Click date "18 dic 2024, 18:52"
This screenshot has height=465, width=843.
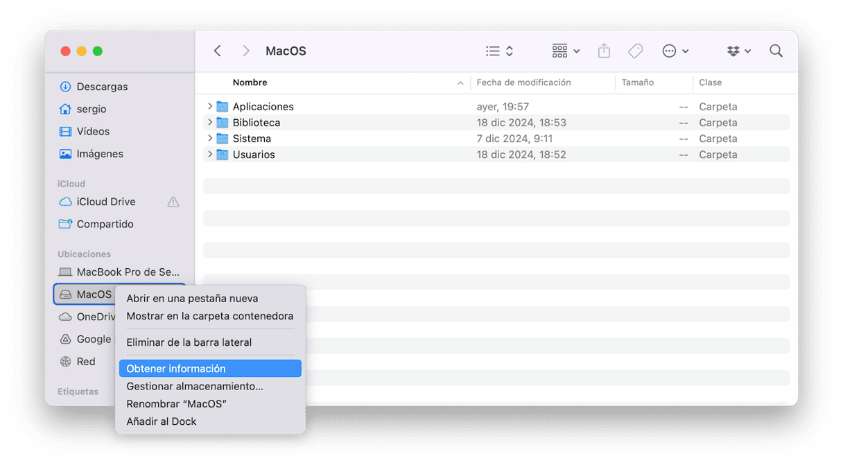(x=521, y=155)
